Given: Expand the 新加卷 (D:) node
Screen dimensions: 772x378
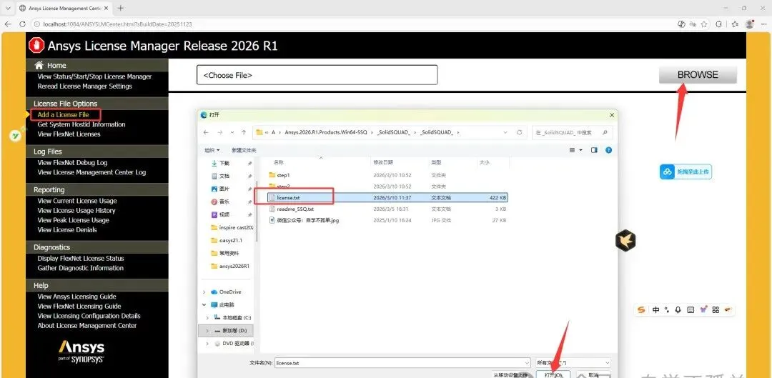Looking at the screenshot, I should point(207,331).
